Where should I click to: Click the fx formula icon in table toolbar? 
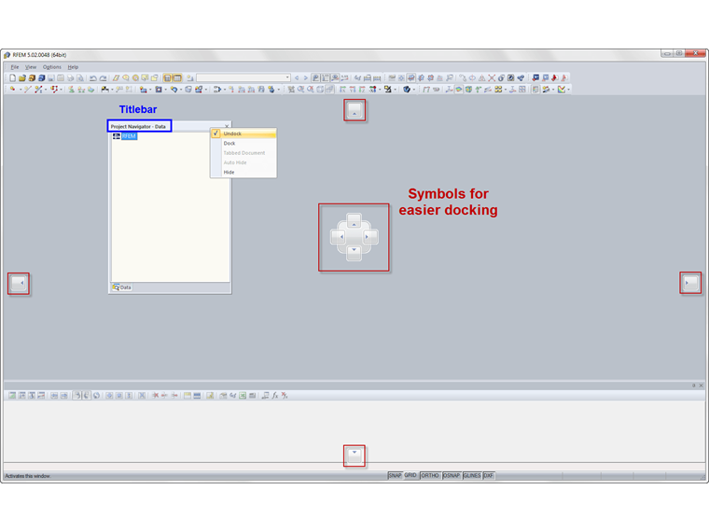tap(275, 396)
